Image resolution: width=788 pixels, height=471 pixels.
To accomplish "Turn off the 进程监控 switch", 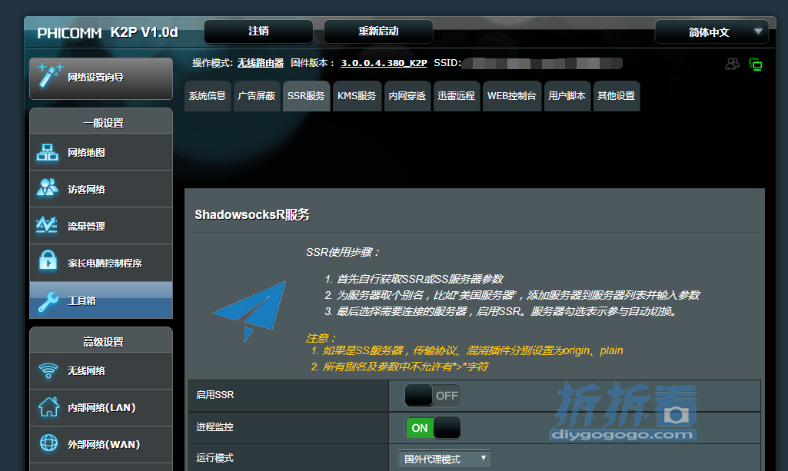I will pyautogui.click(x=433, y=428).
